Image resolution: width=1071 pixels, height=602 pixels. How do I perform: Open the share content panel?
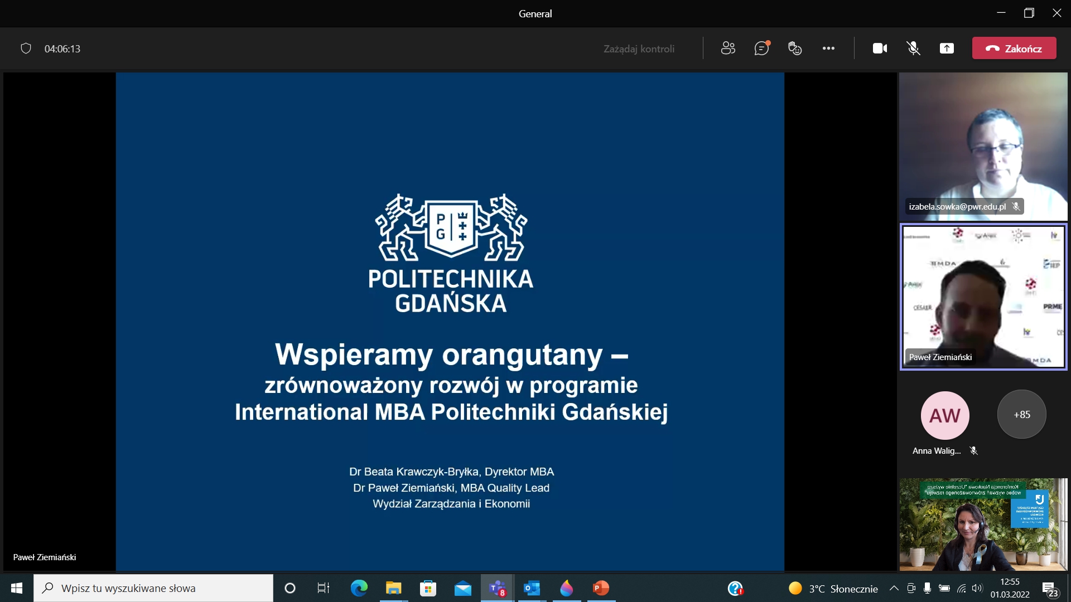point(947,48)
